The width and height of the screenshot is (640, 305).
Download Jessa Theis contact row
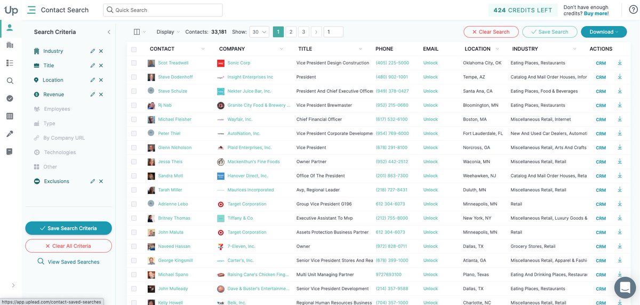tap(620, 162)
